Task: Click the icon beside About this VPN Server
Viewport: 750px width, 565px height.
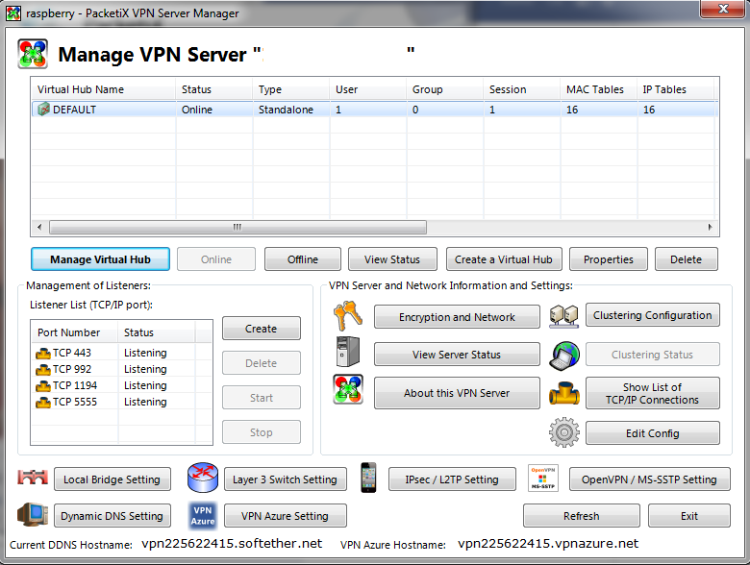Action: [x=348, y=389]
